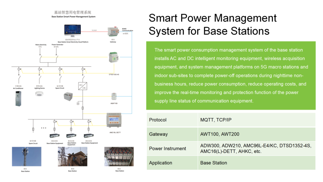Click 'Base Station' caption under the battery photo
Screen dimensions: 323x182
click(120, 171)
